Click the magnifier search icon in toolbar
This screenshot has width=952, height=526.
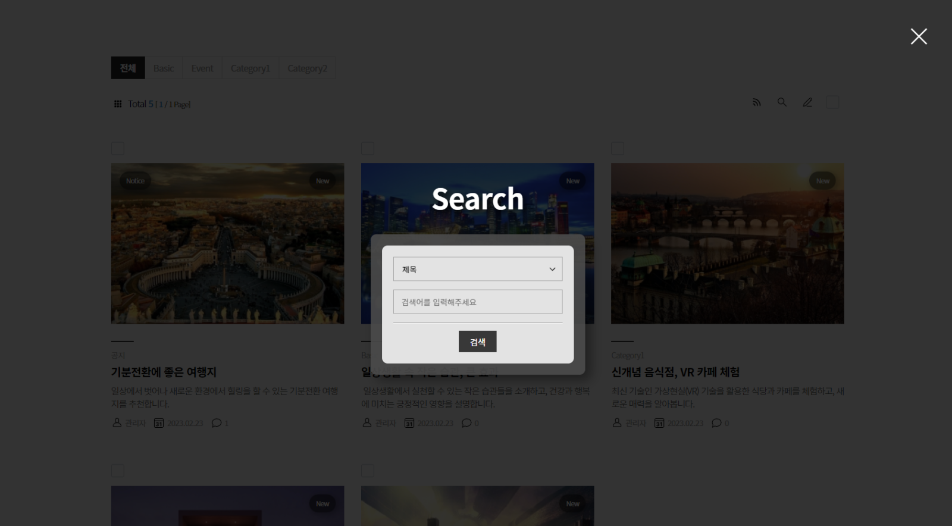(x=782, y=102)
